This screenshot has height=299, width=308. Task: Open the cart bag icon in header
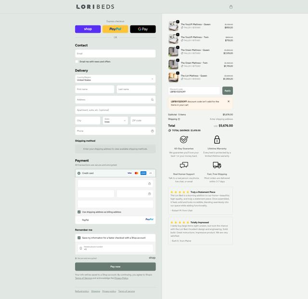click(x=231, y=7)
